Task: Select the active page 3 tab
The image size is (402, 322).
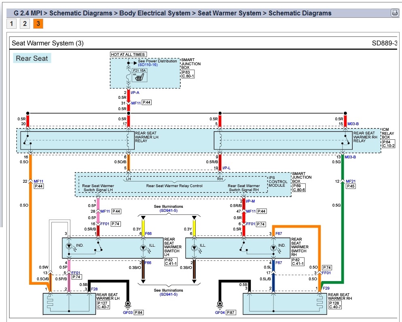Action: [x=38, y=23]
